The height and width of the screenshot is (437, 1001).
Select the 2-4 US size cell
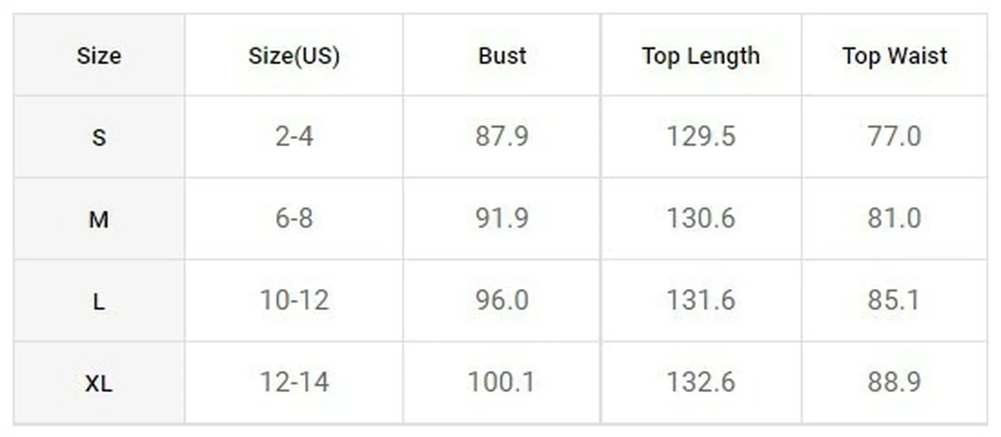point(294,136)
